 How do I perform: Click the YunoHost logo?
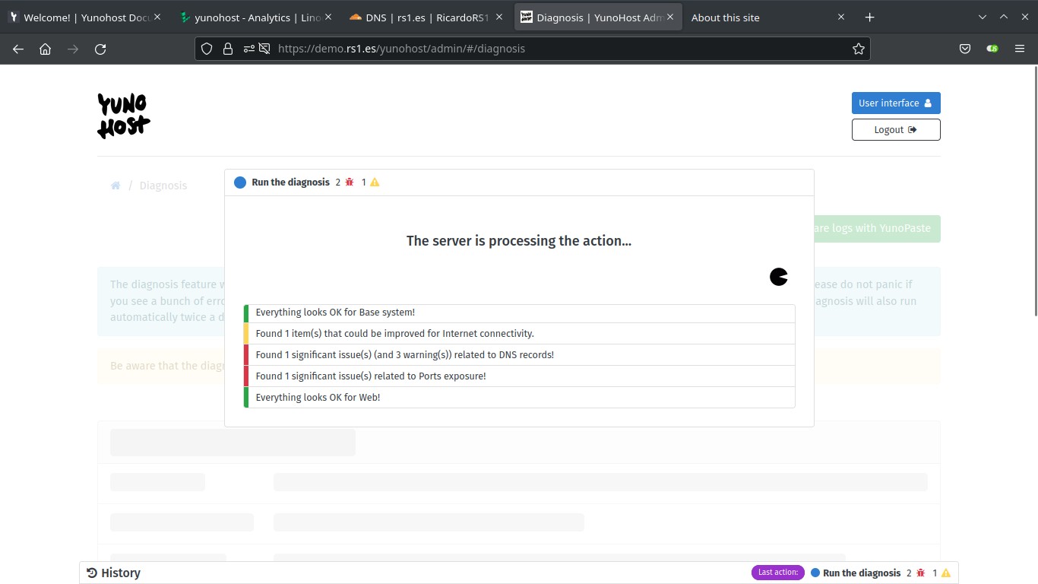coord(123,116)
